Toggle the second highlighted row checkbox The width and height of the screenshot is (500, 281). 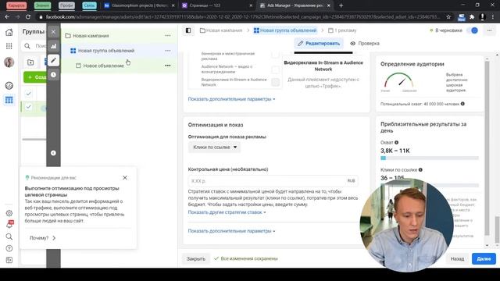29,107
